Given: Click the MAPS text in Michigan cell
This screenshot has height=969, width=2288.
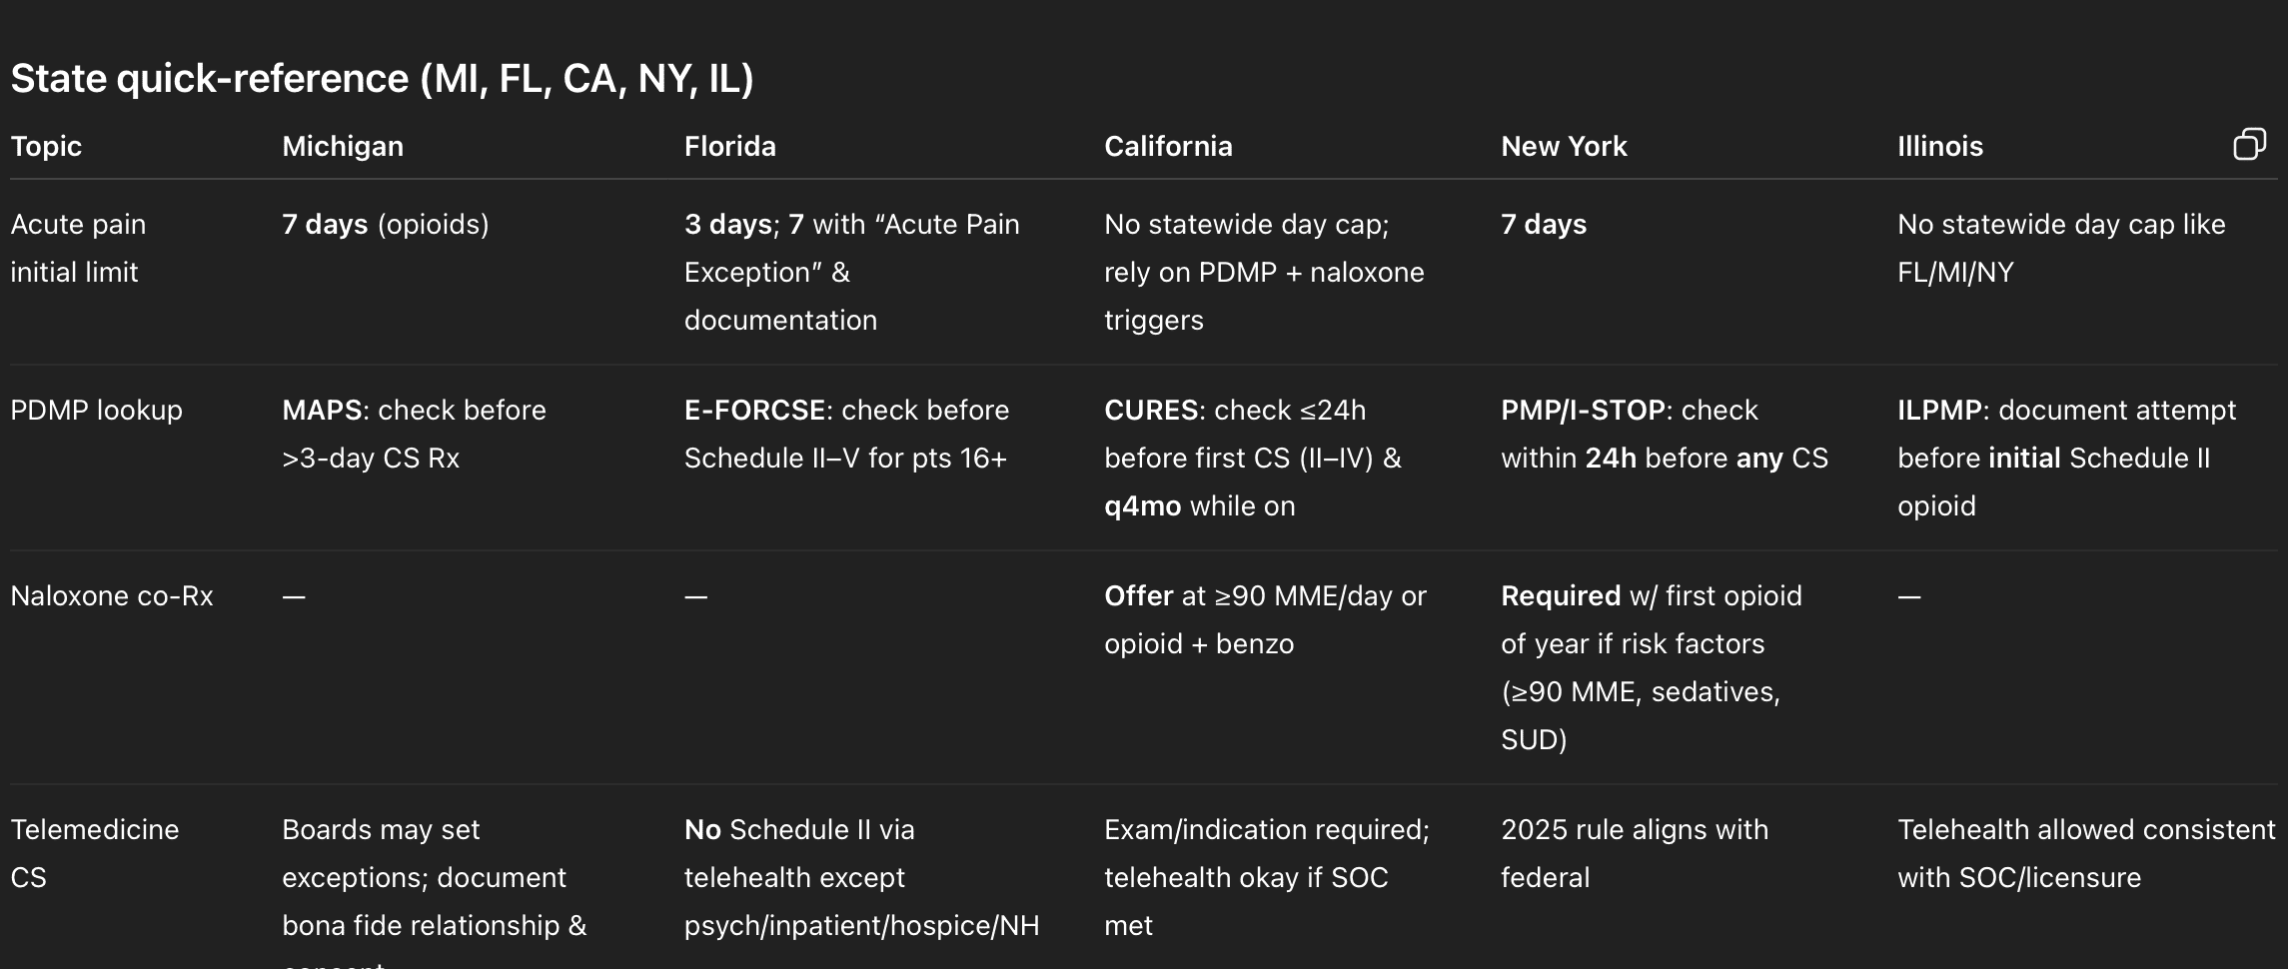Looking at the screenshot, I should (322, 410).
